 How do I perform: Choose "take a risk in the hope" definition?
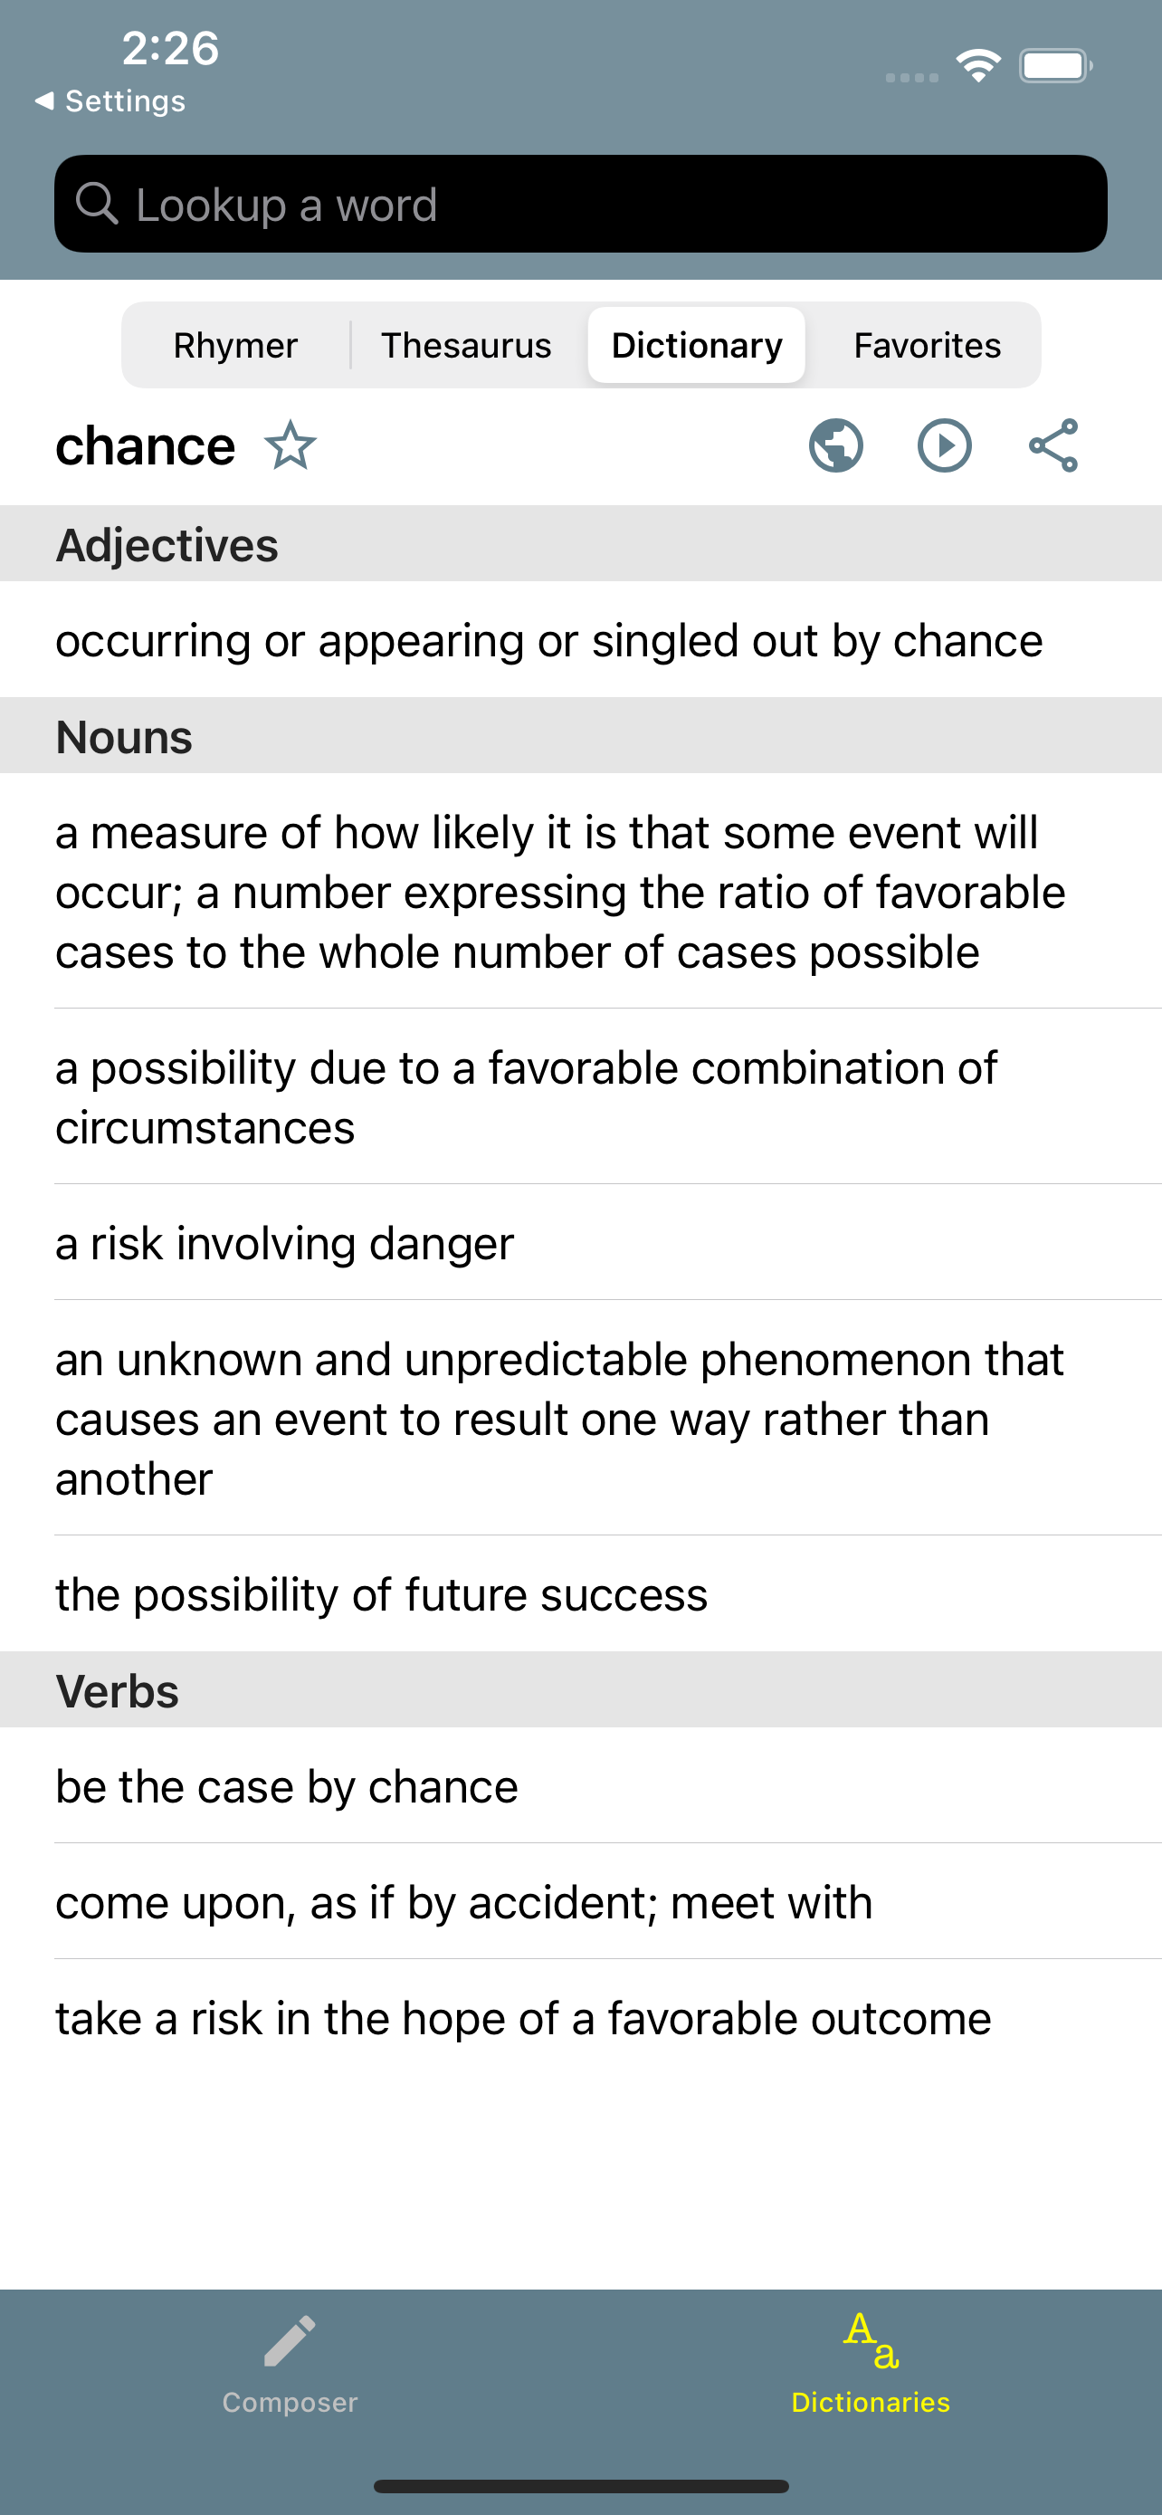(x=580, y=2018)
